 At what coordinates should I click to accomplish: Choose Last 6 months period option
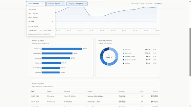[41, 17]
